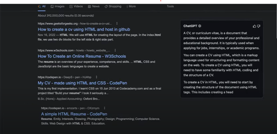
Task: Click the ChatGPT panel title
Action: pyautogui.click(x=190, y=26)
